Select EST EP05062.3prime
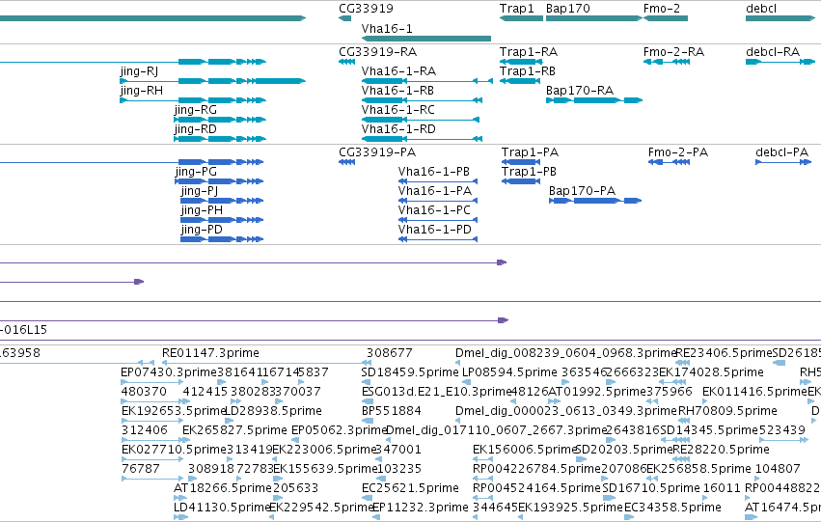Image resolution: width=821 pixels, height=522 pixels. point(339,430)
